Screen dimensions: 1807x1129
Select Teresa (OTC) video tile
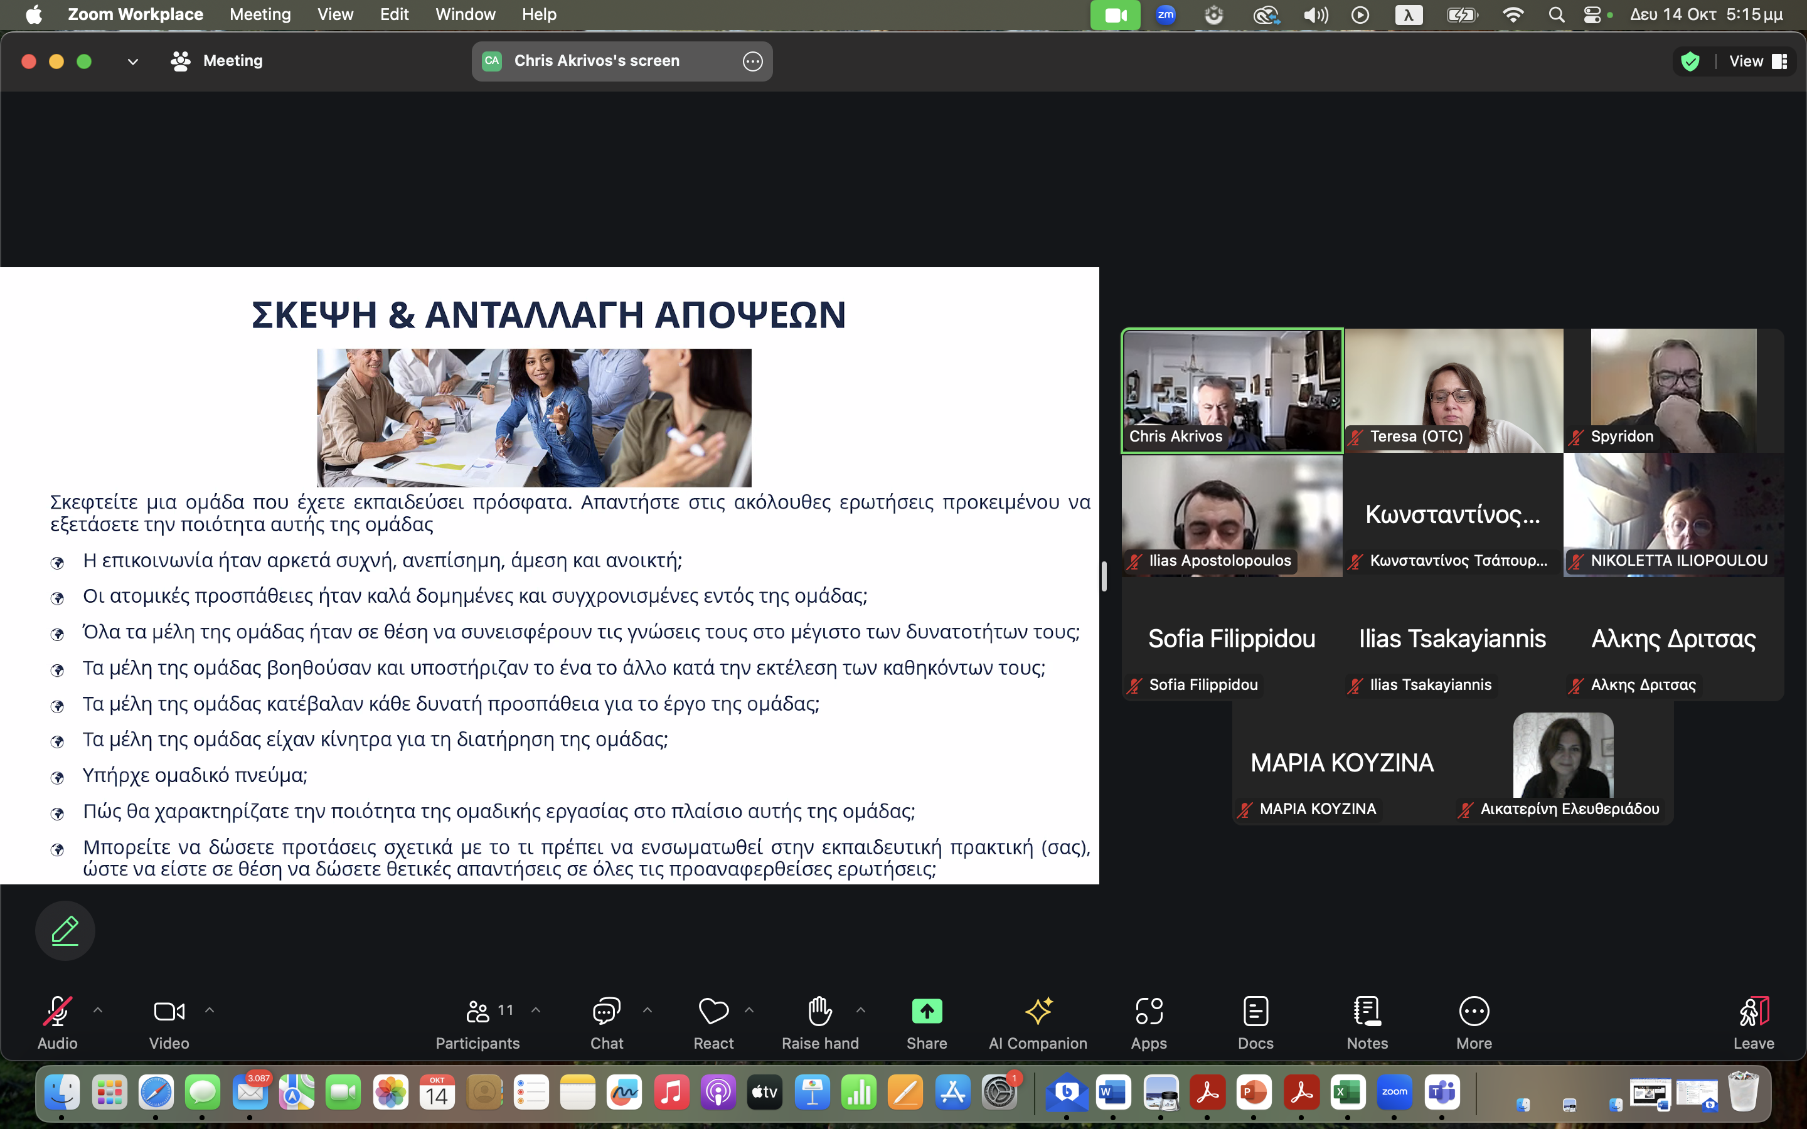[x=1453, y=391]
